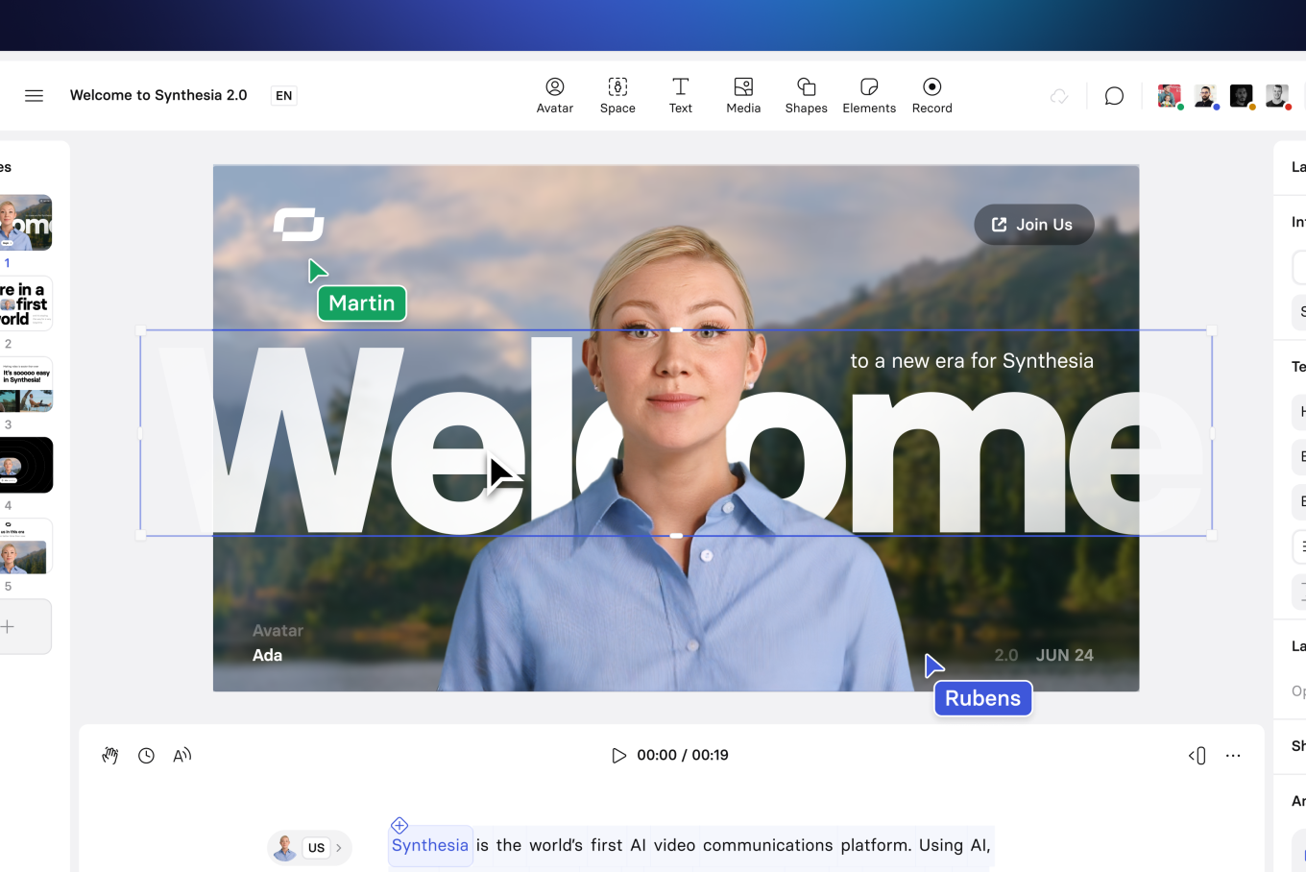This screenshot has width=1306, height=872.
Task: Collapse the script panel side toggle
Action: tap(1197, 756)
